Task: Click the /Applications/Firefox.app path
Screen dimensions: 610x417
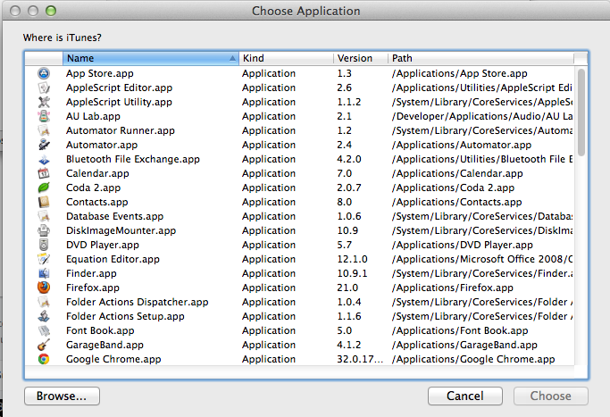Action: coord(453,288)
